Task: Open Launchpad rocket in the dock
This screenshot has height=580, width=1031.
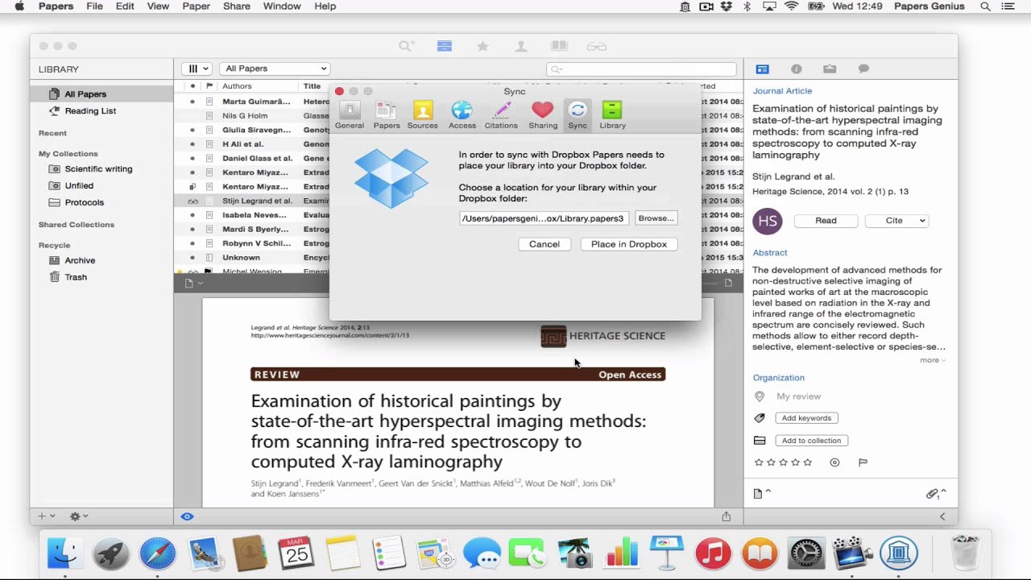Action: pyautogui.click(x=111, y=554)
